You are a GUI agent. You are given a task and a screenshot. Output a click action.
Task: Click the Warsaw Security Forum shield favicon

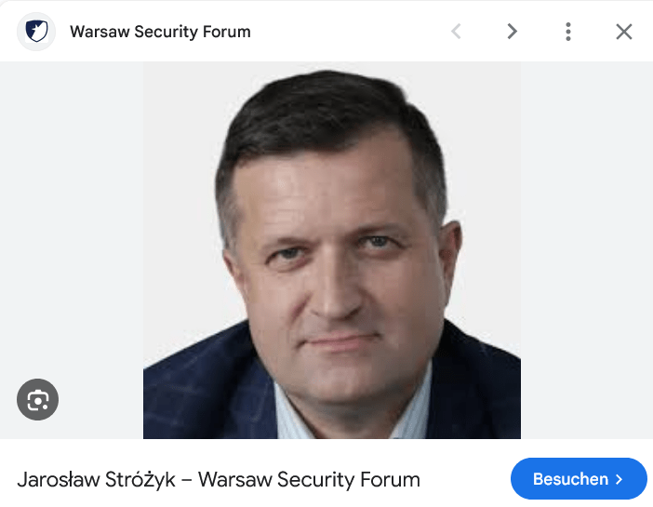36,32
